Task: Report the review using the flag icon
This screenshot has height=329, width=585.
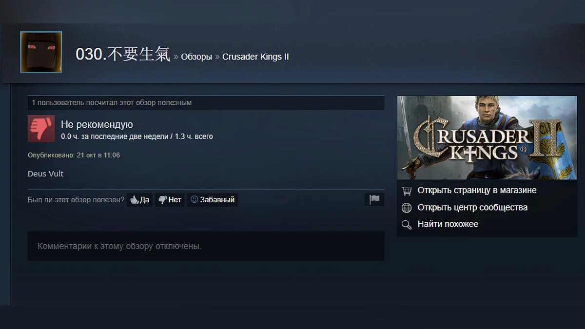Action: coord(374,199)
